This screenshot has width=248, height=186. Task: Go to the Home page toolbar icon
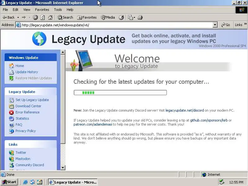(50, 17)
